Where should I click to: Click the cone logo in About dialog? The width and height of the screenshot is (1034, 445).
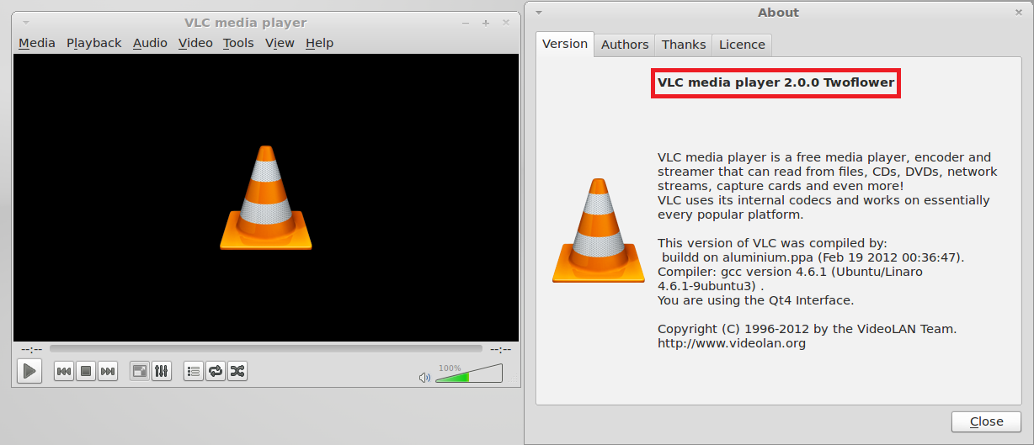tap(598, 230)
